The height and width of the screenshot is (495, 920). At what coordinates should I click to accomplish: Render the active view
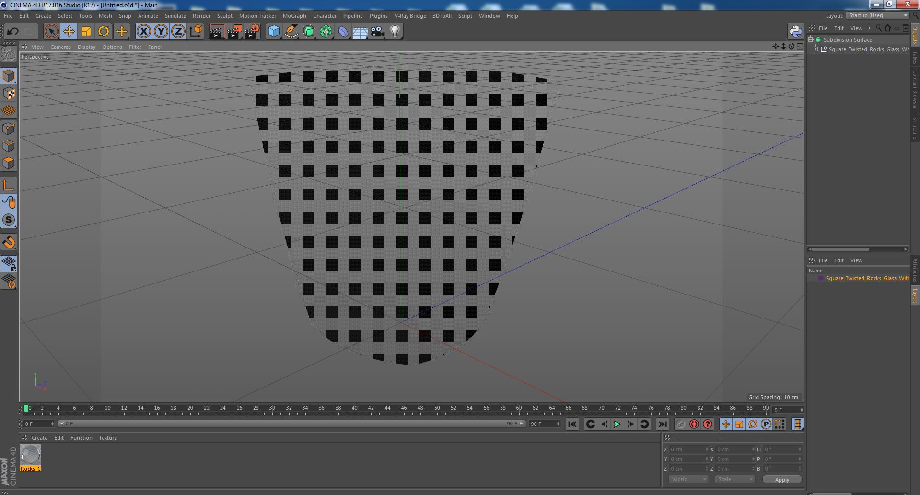(x=217, y=32)
